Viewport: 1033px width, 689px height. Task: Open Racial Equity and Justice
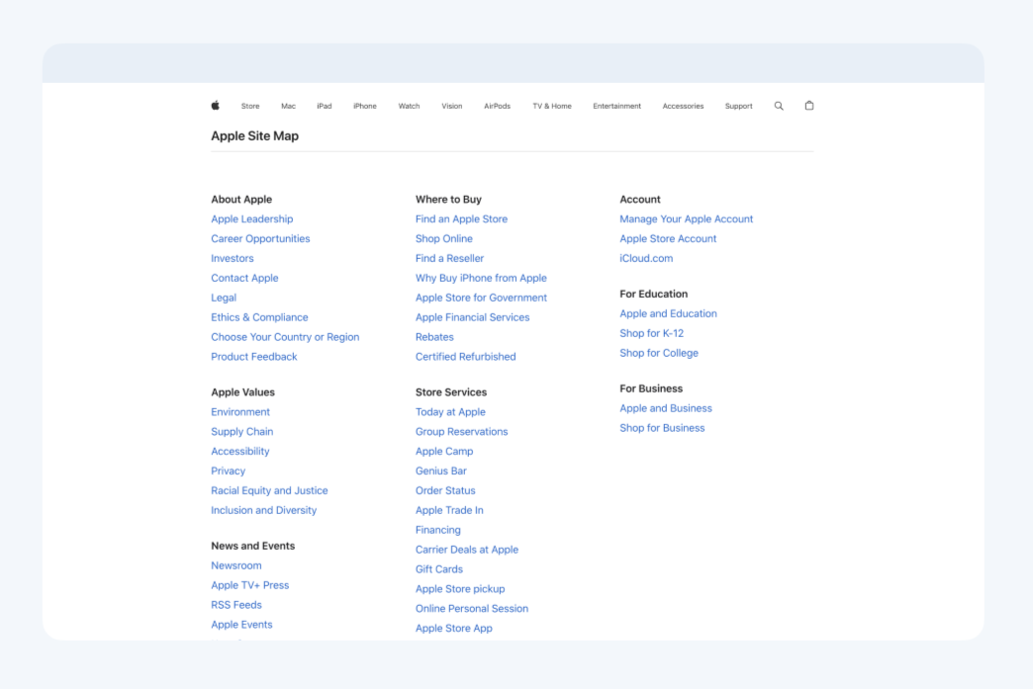tap(269, 491)
